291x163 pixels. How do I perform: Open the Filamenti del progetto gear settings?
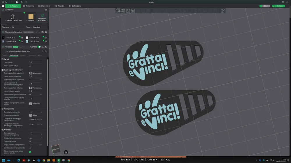pyautogui.click(x=46, y=32)
